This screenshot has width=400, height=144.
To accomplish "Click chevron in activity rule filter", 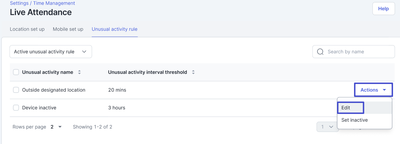I will [x=84, y=52].
